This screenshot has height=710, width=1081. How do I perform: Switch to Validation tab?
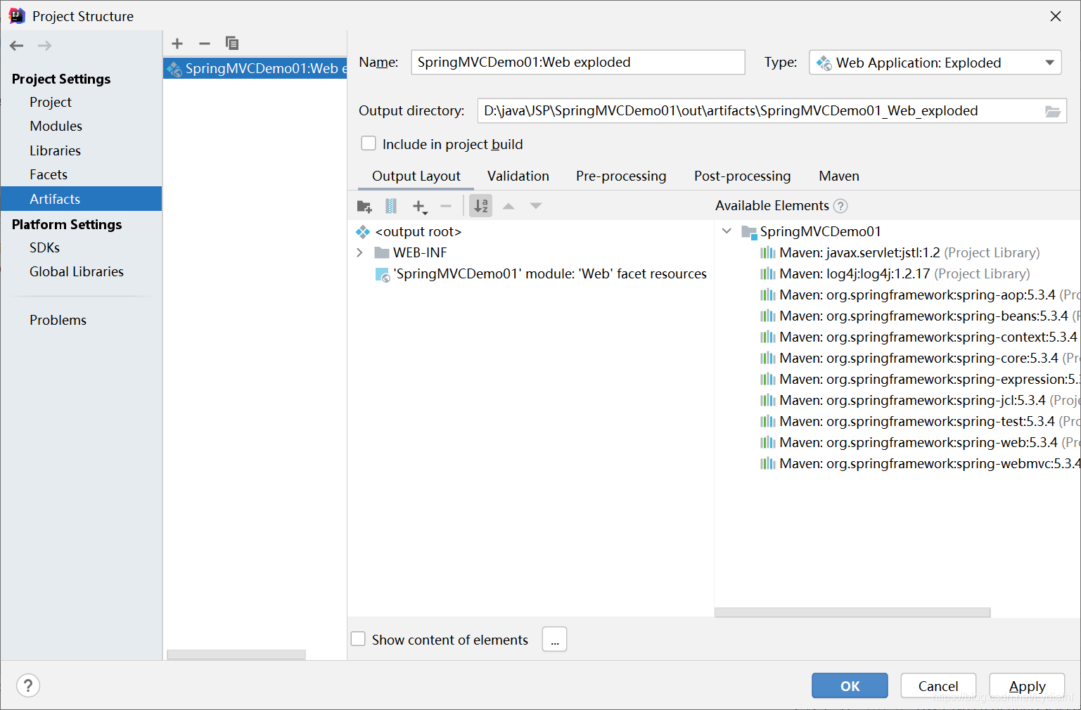[518, 176]
